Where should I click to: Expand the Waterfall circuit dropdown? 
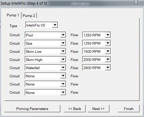pos(45,68)
